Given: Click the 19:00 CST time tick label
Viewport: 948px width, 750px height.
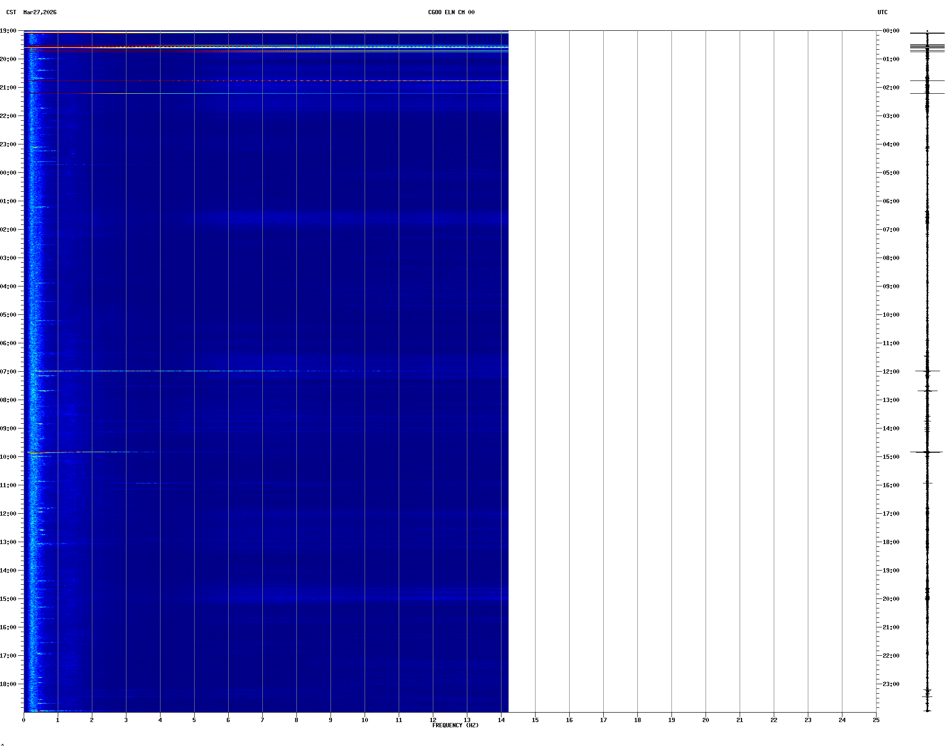Looking at the screenshot, I should point(9,31).
